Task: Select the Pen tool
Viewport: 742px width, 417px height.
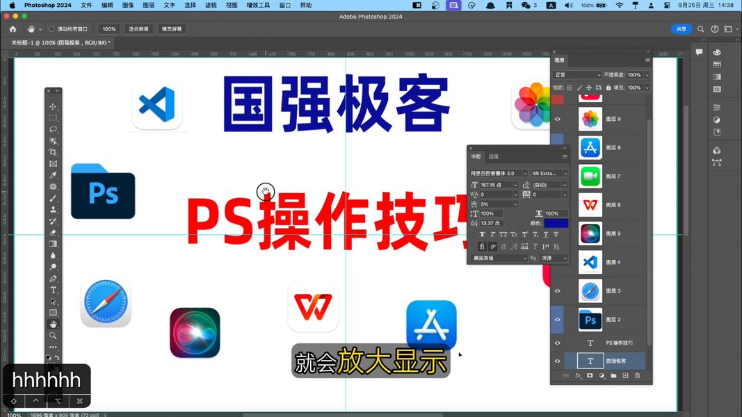Action: click(x=53, y=279)
